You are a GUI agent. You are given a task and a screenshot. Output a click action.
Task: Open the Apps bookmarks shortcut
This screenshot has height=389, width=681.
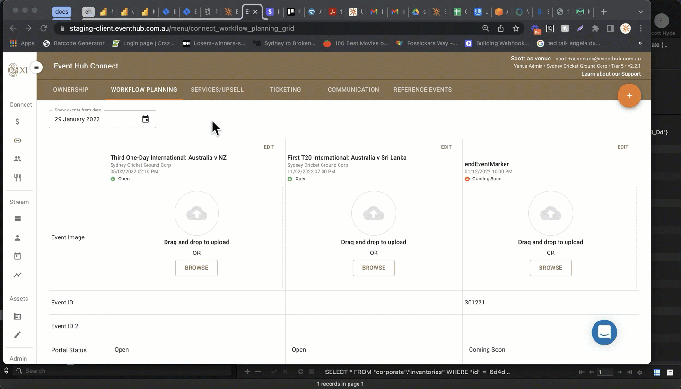point(22,43)
